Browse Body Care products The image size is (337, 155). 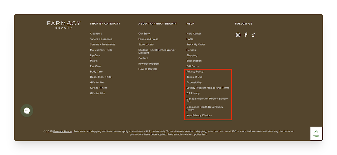[x=96, y=71]
